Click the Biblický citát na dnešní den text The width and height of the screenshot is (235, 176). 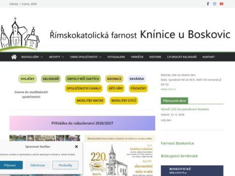178,75
